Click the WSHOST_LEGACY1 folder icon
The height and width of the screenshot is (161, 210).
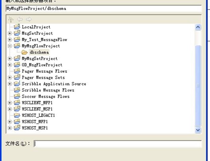point(17,115)
